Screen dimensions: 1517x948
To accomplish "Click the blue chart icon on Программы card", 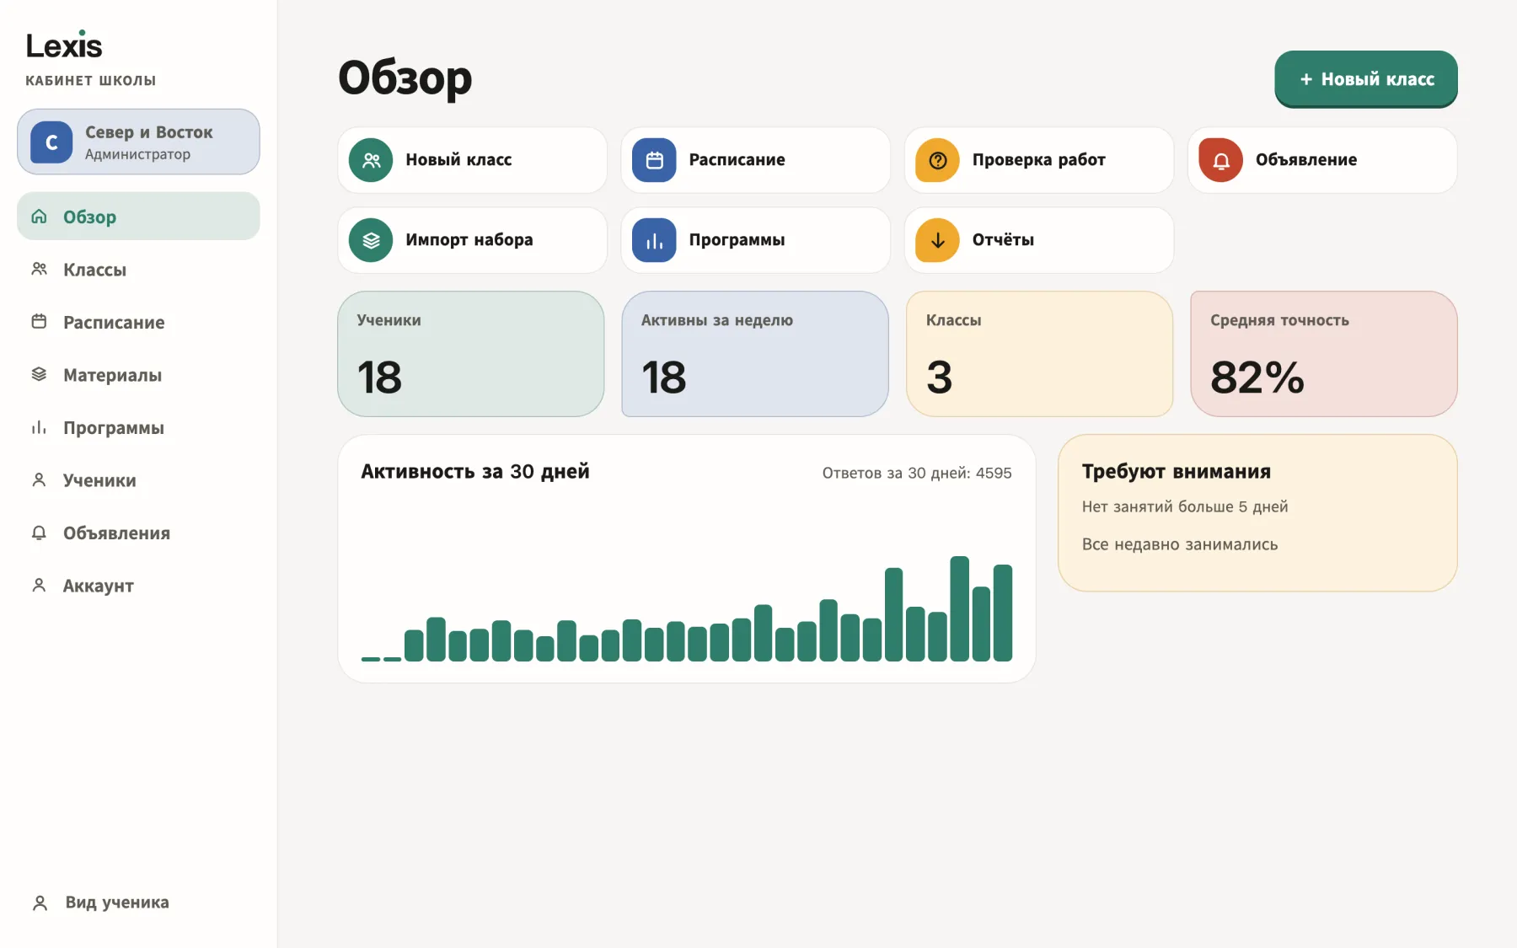I will pyautogui.click(x=654, y=240).
